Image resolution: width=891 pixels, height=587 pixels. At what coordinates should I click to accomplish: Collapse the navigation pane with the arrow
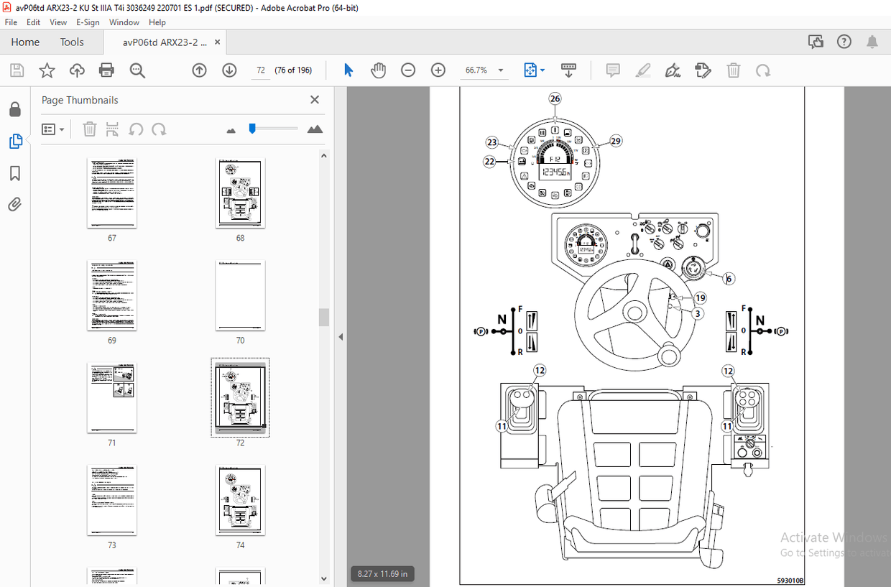(340, 336)
